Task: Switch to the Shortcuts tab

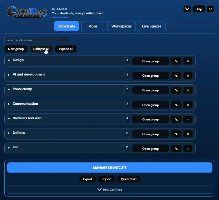Action: pyautogui.click(x=67, y=26)
